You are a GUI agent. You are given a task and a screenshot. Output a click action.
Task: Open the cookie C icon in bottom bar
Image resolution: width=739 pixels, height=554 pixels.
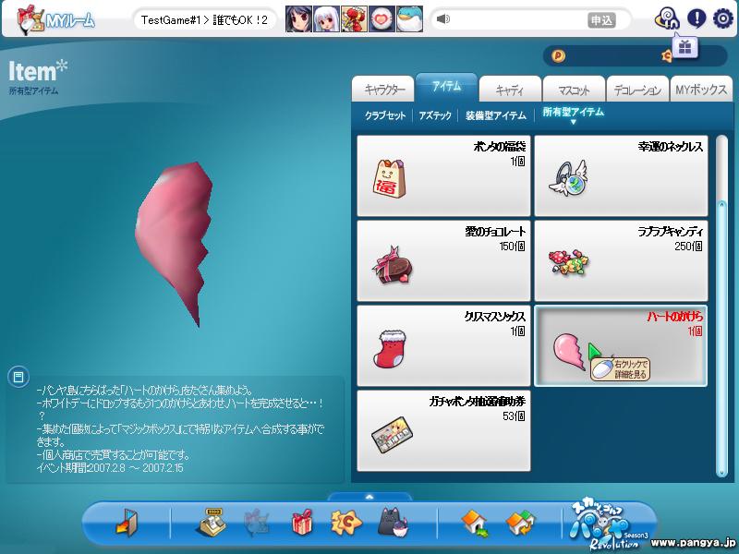[x=346, y=523]
